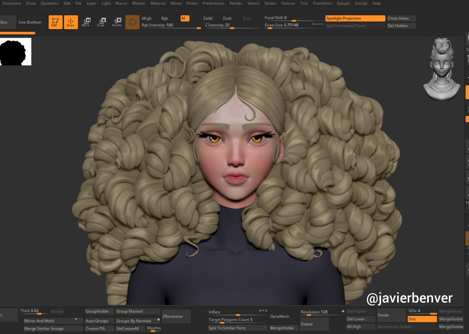The height and width of the screenshot is (334, 469).
Task: Open the Edit menu in the menu bar
Action: pyautogui.click(x=67, y=3)
